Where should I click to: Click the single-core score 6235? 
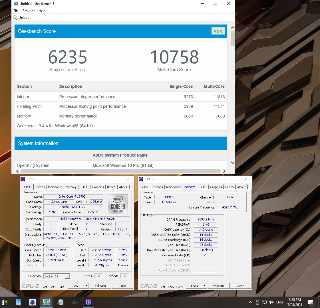(68, 57)
